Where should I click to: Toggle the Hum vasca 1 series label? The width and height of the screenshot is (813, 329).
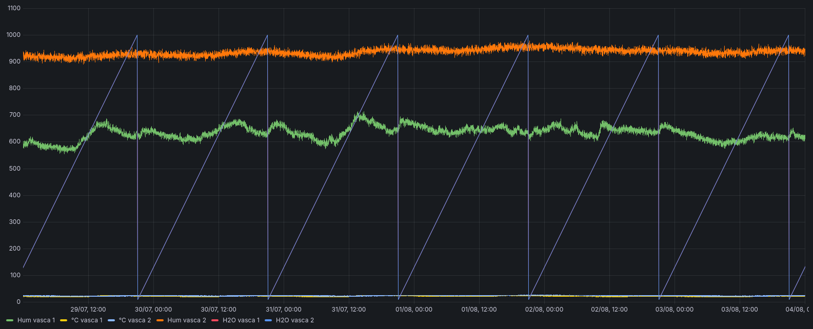click(36, 320)
